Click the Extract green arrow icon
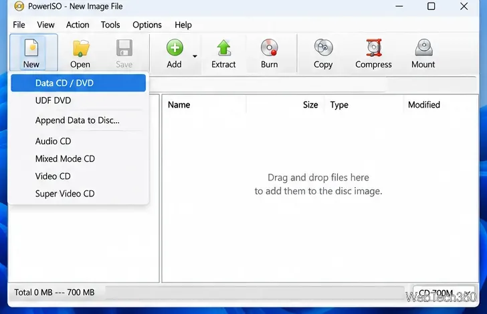The image size is (487, 314). tap(223, 48)
